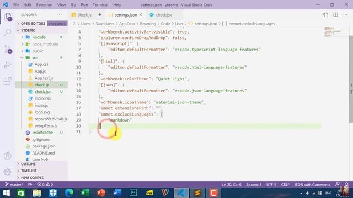Click the Explorer more actions ellipsis
This screenshot has width=353, height=198.
(x=60, y=15)
